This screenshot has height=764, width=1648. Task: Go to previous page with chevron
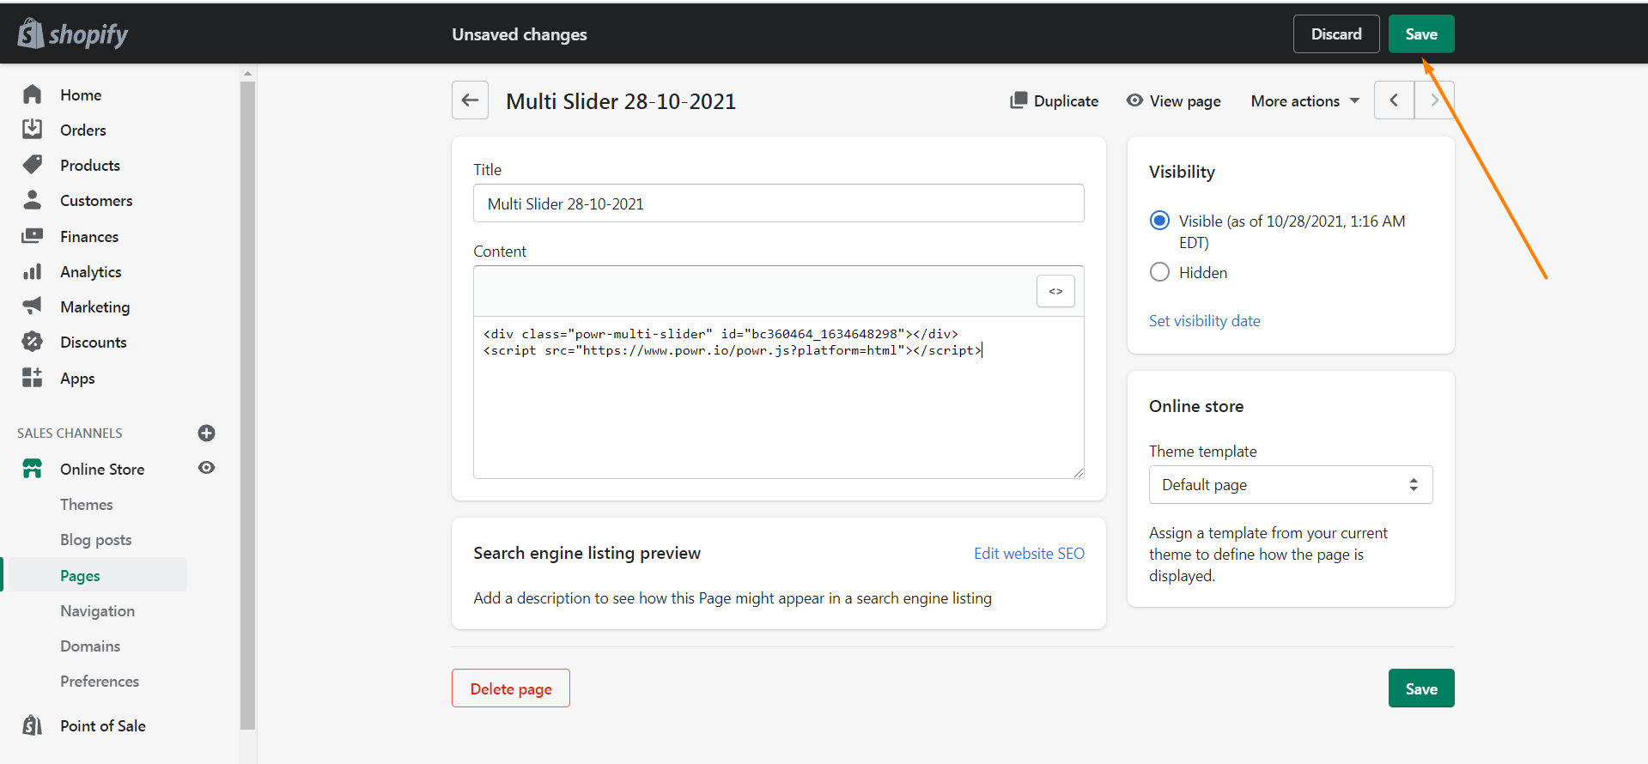tap(1394, 100)
